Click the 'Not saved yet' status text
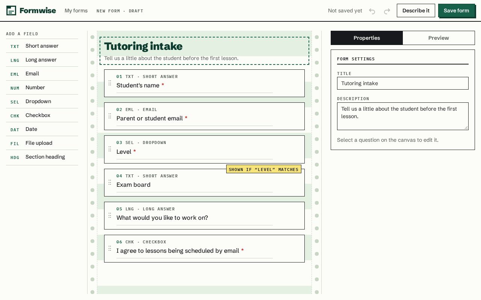Image resolution: width=481 pixels, height=300 pixels. 345,10
